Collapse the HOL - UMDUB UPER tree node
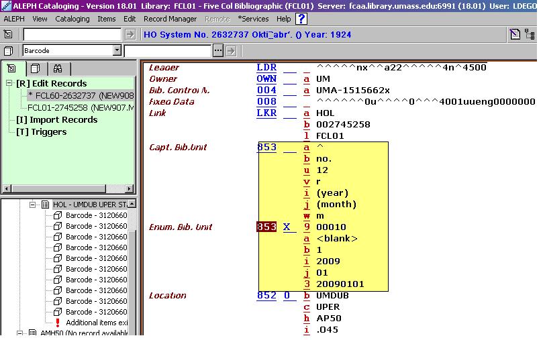 [x=32, y=205]
